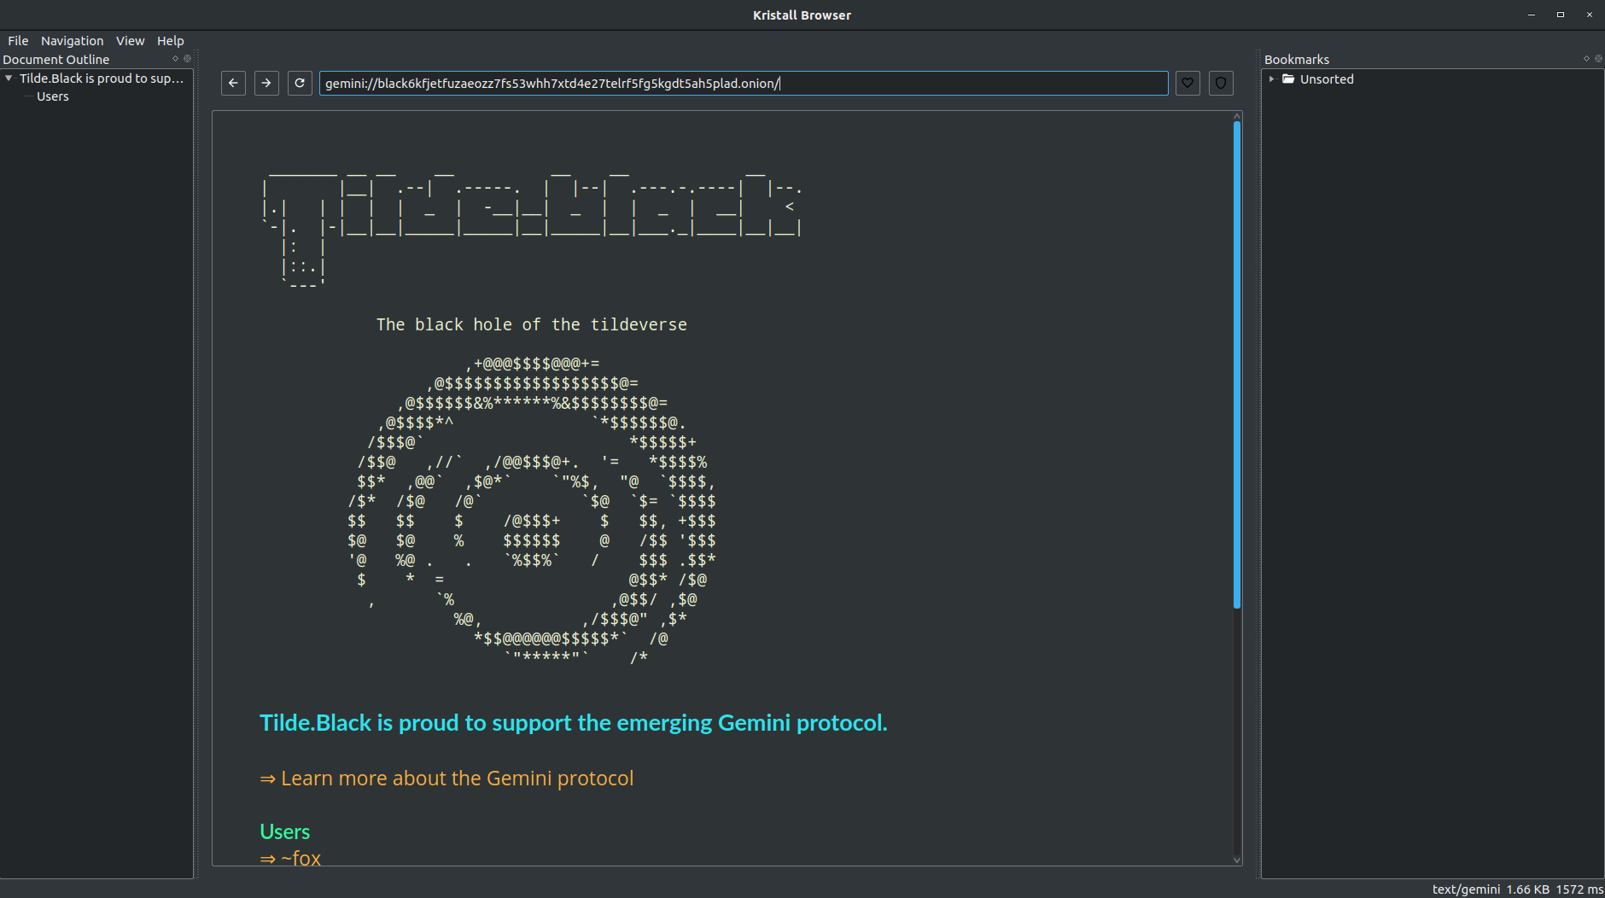
Task: Expand the Unsorted bookmarks folder
Action: (x=1271, y=79)
